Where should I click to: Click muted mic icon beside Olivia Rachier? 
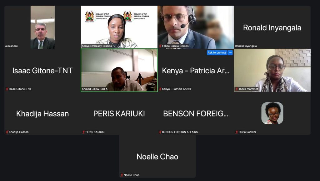click(x=237, y=132)
